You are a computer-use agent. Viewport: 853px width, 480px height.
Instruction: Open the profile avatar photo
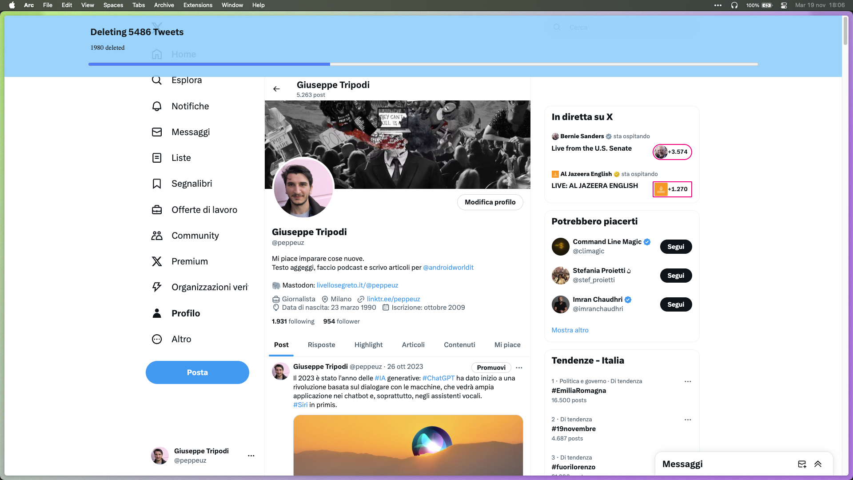[x=303, y=188]
